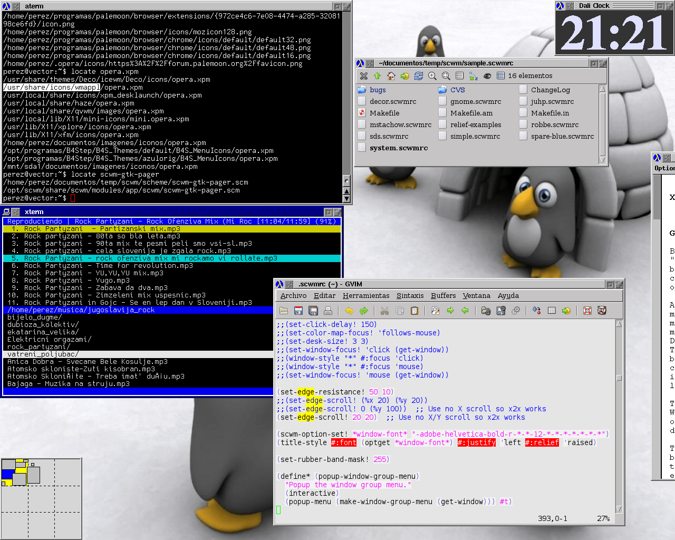Click the yellow forward arrow in file manager
The image size is (675, 540).
[x=405, y=76]
